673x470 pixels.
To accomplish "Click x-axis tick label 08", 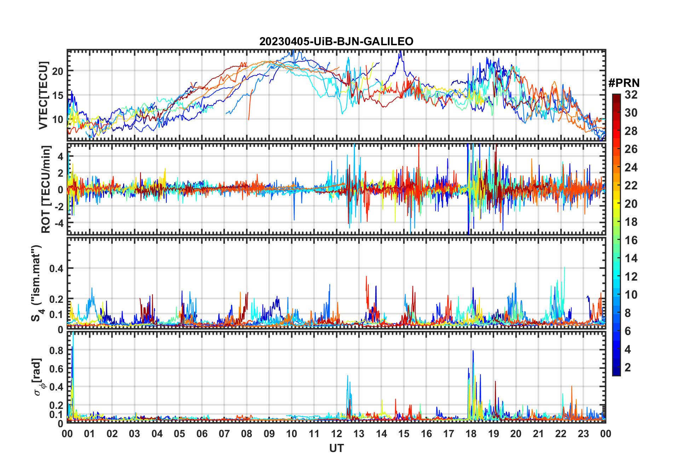I will (x=247, y=434).
